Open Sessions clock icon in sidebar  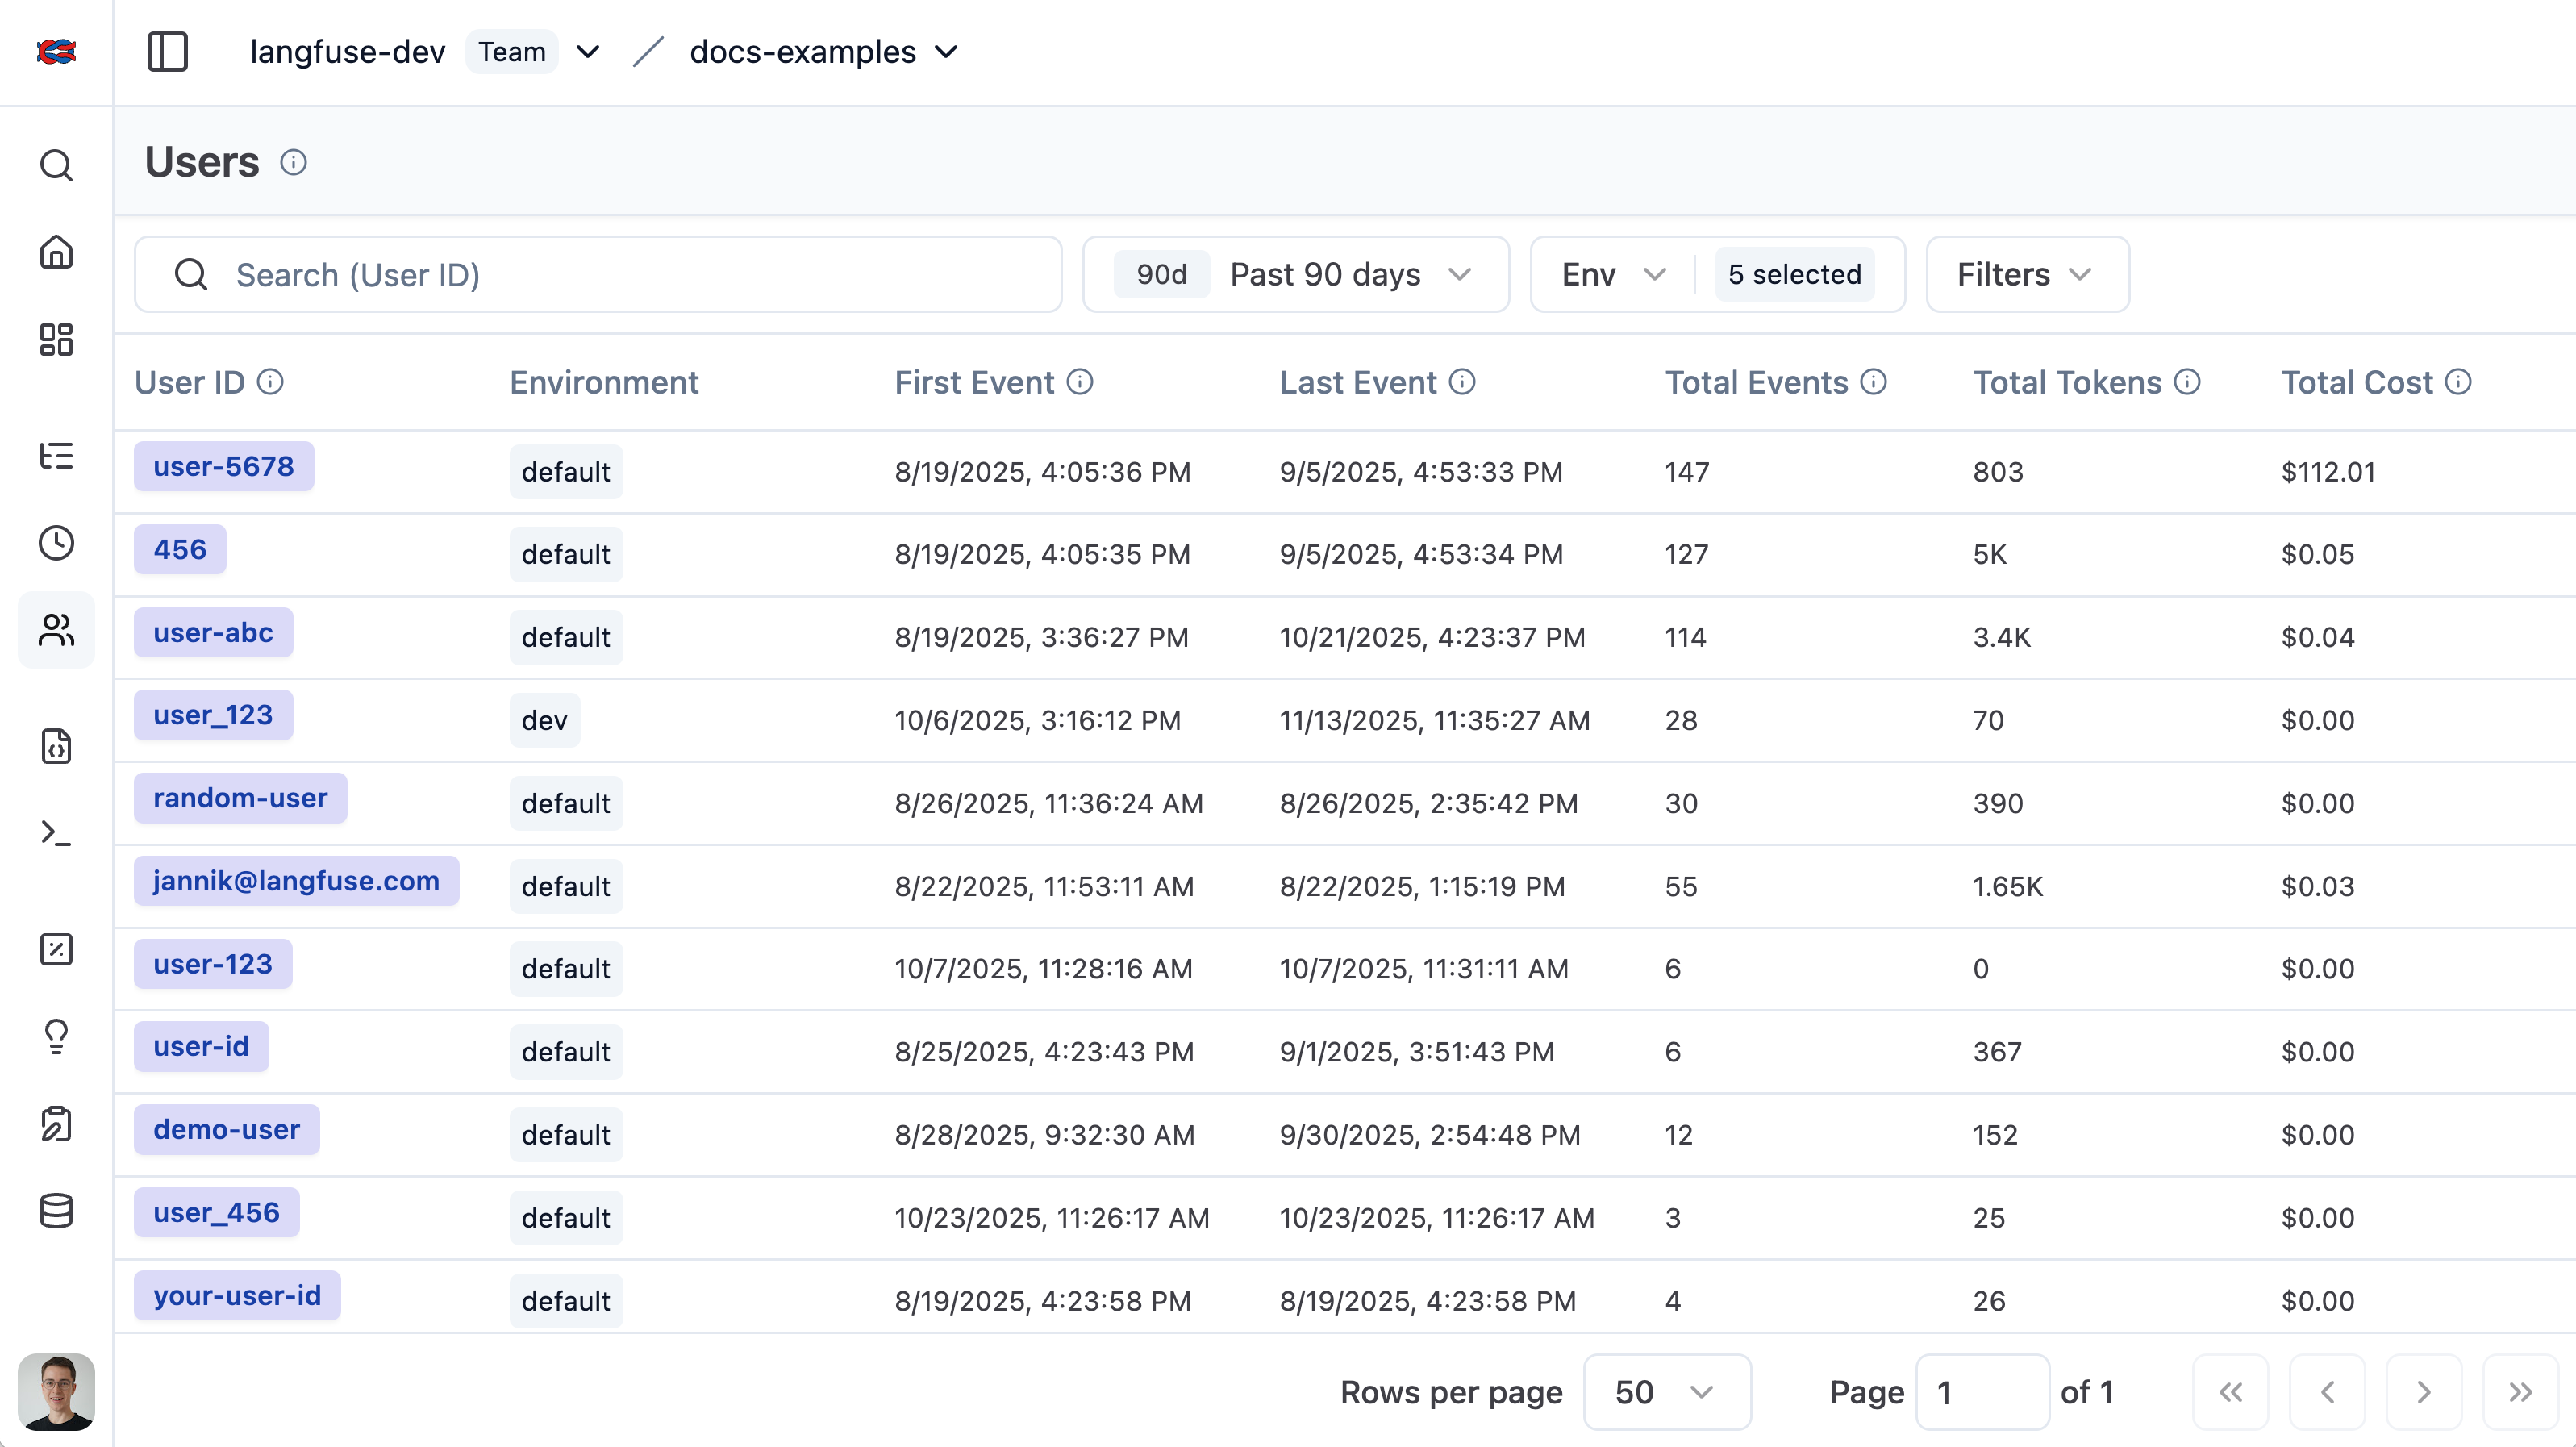tap(56, 543)
